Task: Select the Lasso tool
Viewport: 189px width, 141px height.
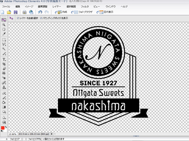Action: 4,44
